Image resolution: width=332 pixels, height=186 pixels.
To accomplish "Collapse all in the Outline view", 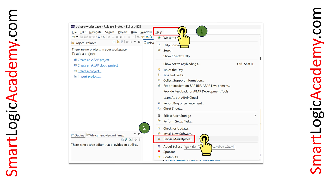I will [122, 140].
